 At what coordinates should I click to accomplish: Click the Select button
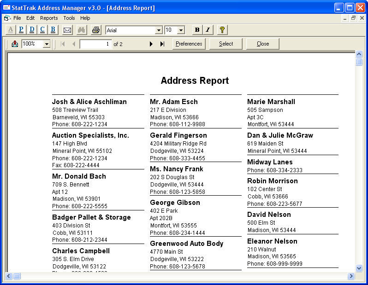click(x=226, y=44)
